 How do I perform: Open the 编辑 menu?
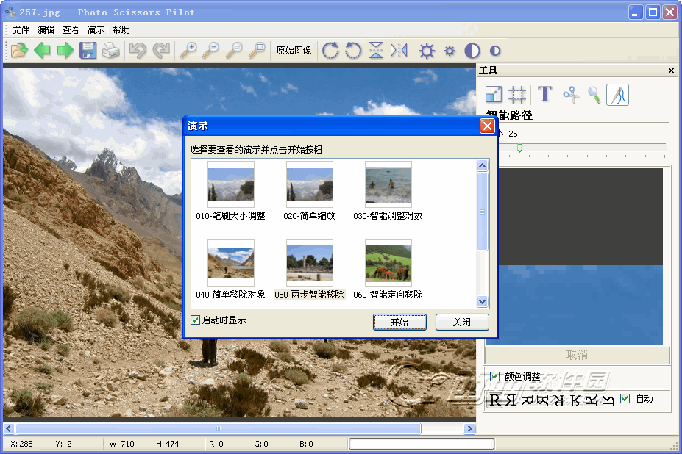coord(46,29)
